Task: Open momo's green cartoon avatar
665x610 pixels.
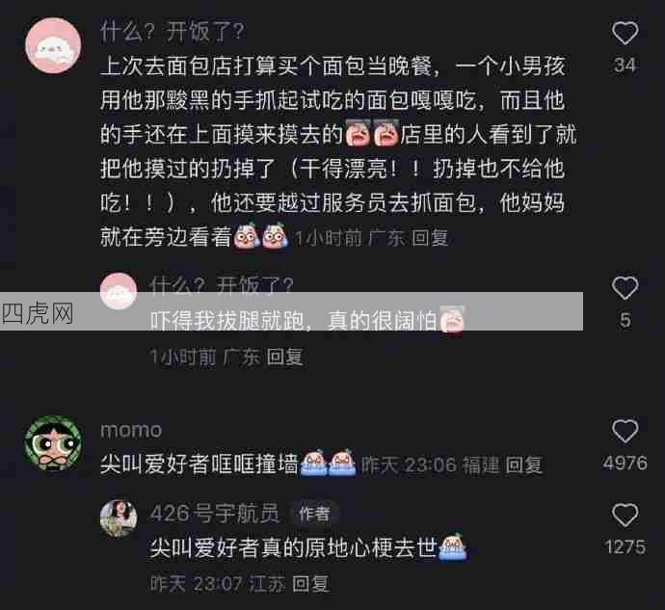Action: 53,443
